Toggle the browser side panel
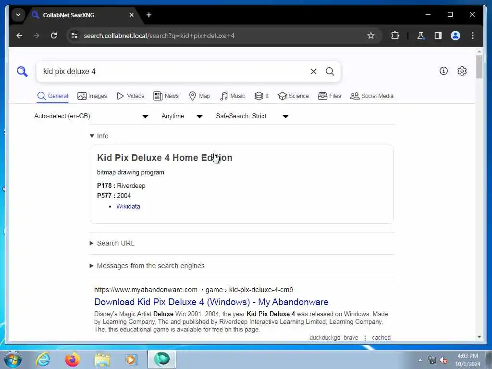 [438, 36]
